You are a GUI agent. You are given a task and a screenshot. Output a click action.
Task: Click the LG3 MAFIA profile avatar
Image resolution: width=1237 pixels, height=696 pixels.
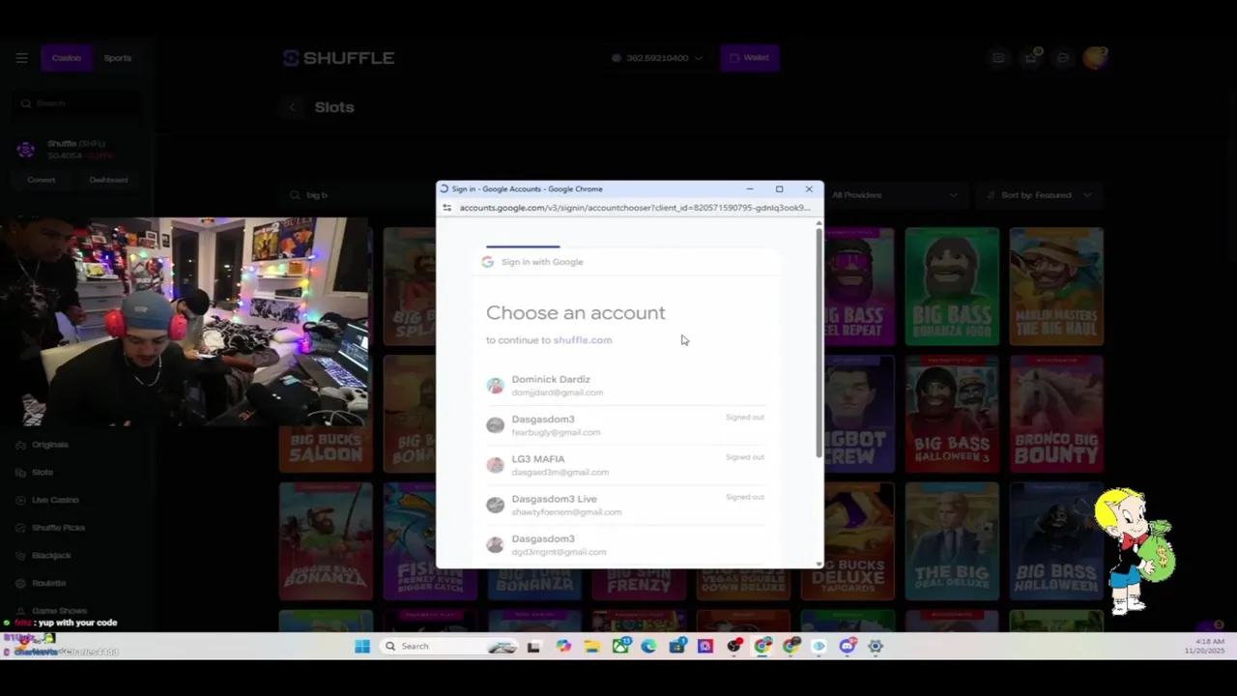(x=495, y=465)
